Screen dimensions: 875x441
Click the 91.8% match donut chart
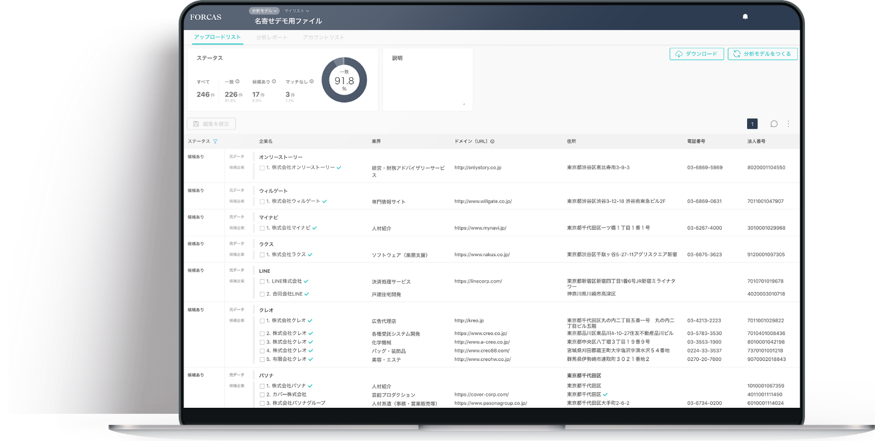344,80
